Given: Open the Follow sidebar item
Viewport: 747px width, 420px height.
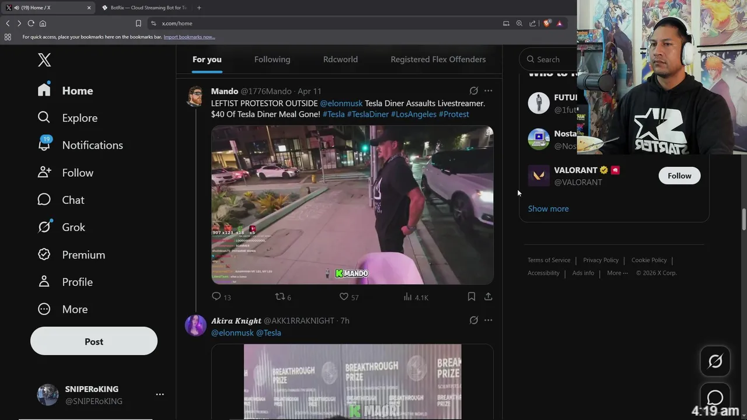Looking at the screenshot, I should point(65,173).
